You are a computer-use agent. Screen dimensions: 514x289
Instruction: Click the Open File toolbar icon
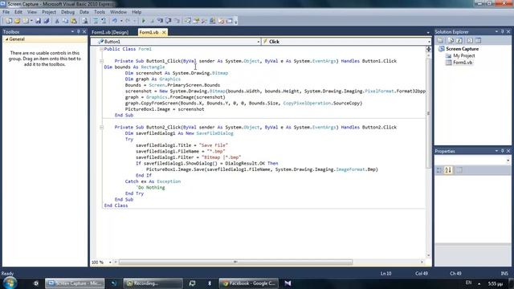coord(17,21)
